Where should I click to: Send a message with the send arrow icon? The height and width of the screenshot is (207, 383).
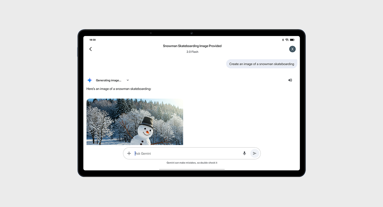[254, 153]
